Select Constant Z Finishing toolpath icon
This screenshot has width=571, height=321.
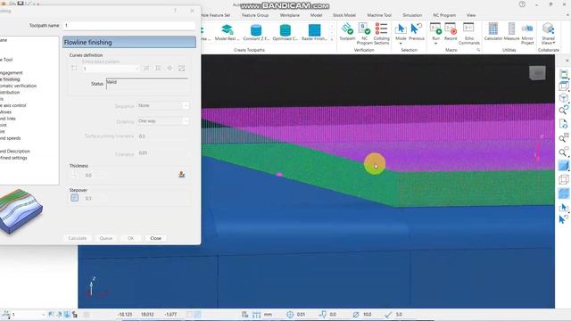pyautogui.click(x=256, y=32)
